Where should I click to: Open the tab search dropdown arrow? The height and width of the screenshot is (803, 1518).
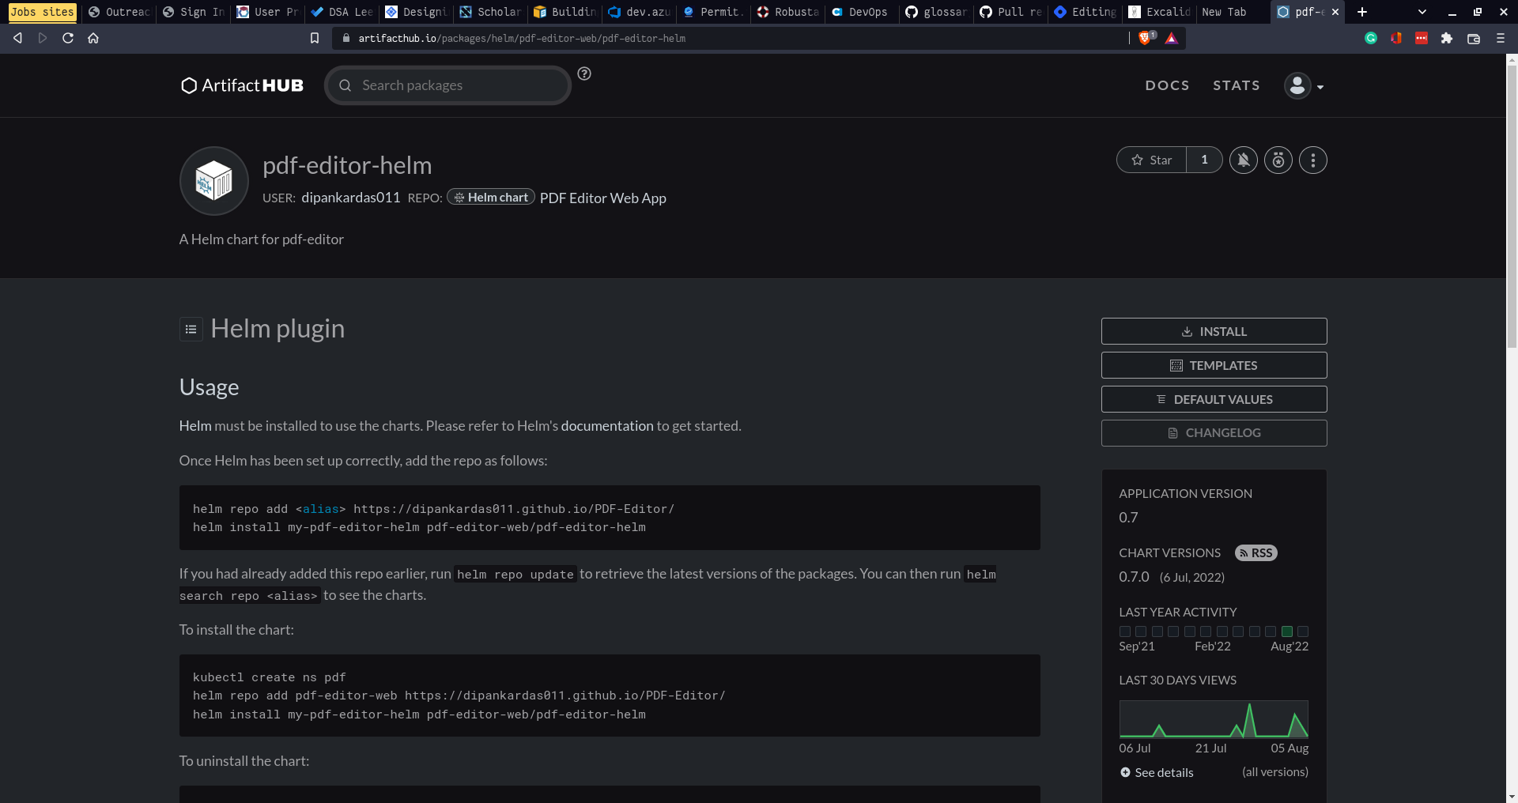(x=1422, y=12)
